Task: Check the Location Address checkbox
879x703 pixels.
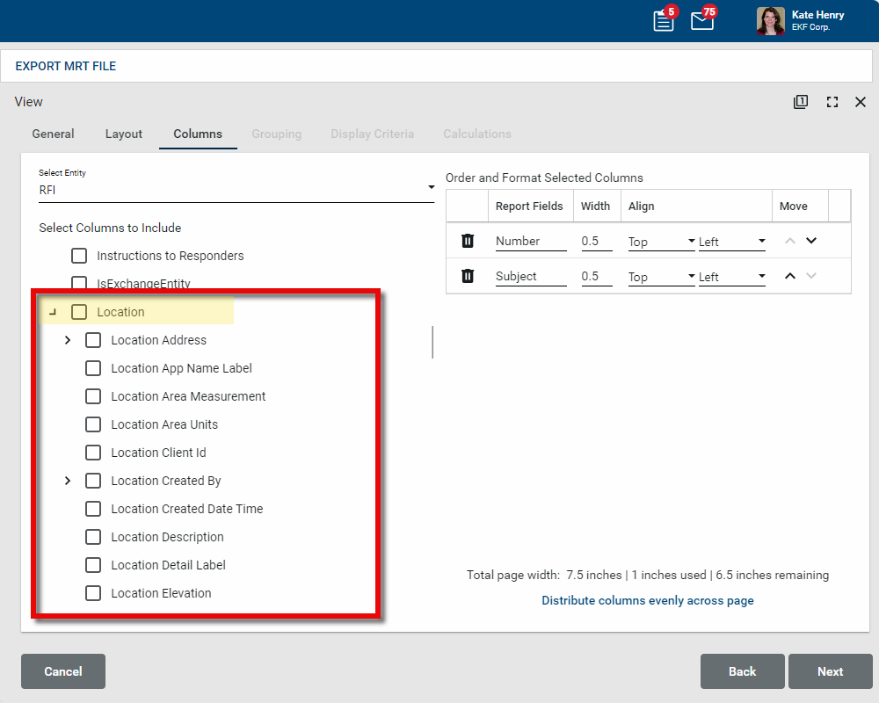Action: [93, 340]
